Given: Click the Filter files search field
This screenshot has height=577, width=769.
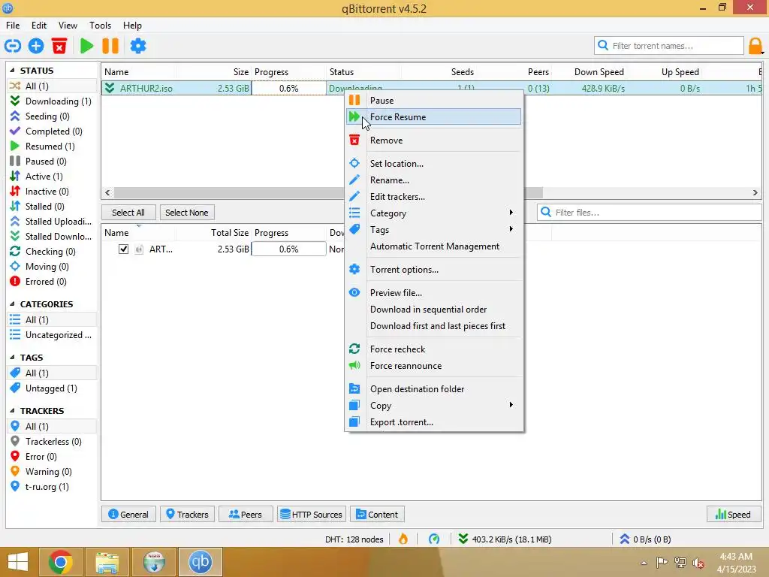Looking at the screenshot, I should (650, 213).
